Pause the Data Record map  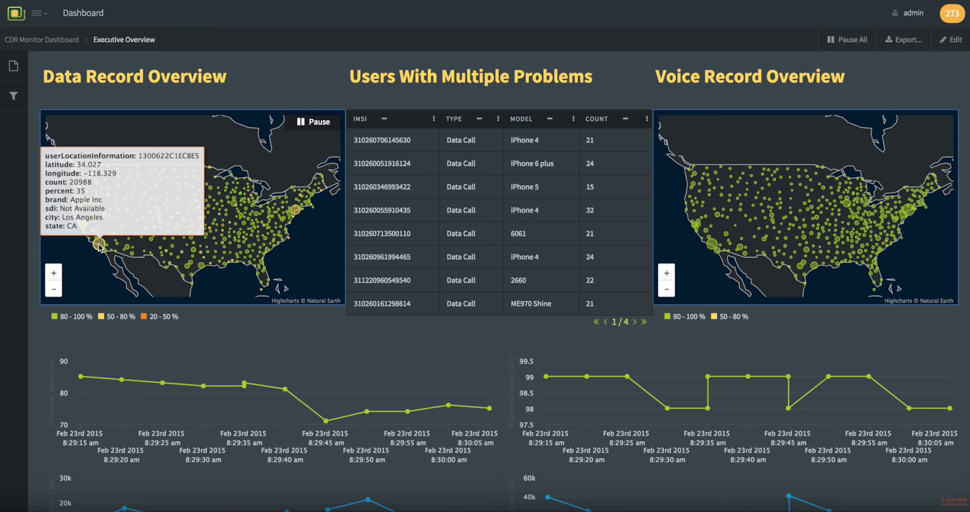313,122
